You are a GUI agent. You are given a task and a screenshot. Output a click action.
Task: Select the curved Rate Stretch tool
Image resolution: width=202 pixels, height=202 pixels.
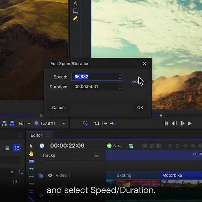[31, 199]
